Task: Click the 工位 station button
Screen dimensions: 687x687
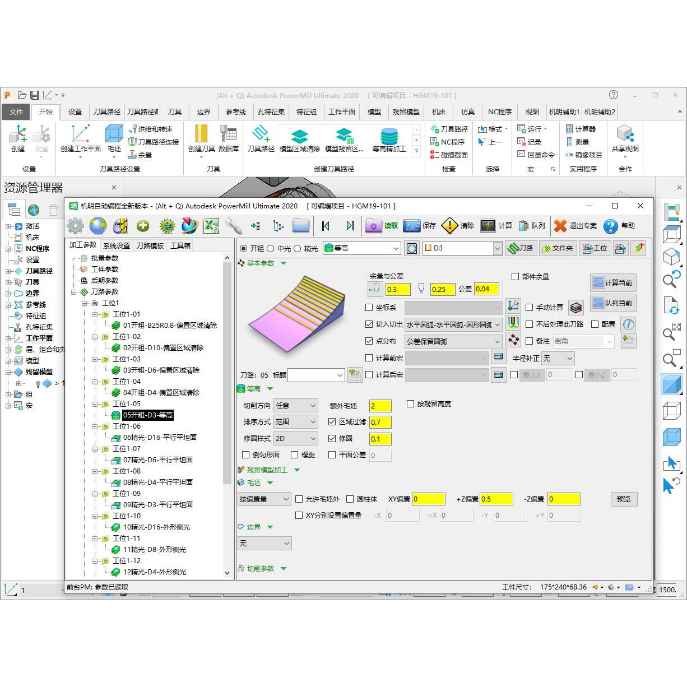Action: (595, 248)
